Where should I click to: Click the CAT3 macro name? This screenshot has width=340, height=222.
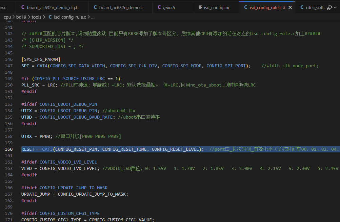coord(47,149)
